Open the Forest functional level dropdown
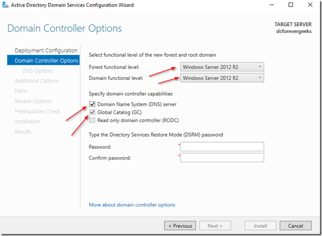The image size is (322, 236). 221,67
